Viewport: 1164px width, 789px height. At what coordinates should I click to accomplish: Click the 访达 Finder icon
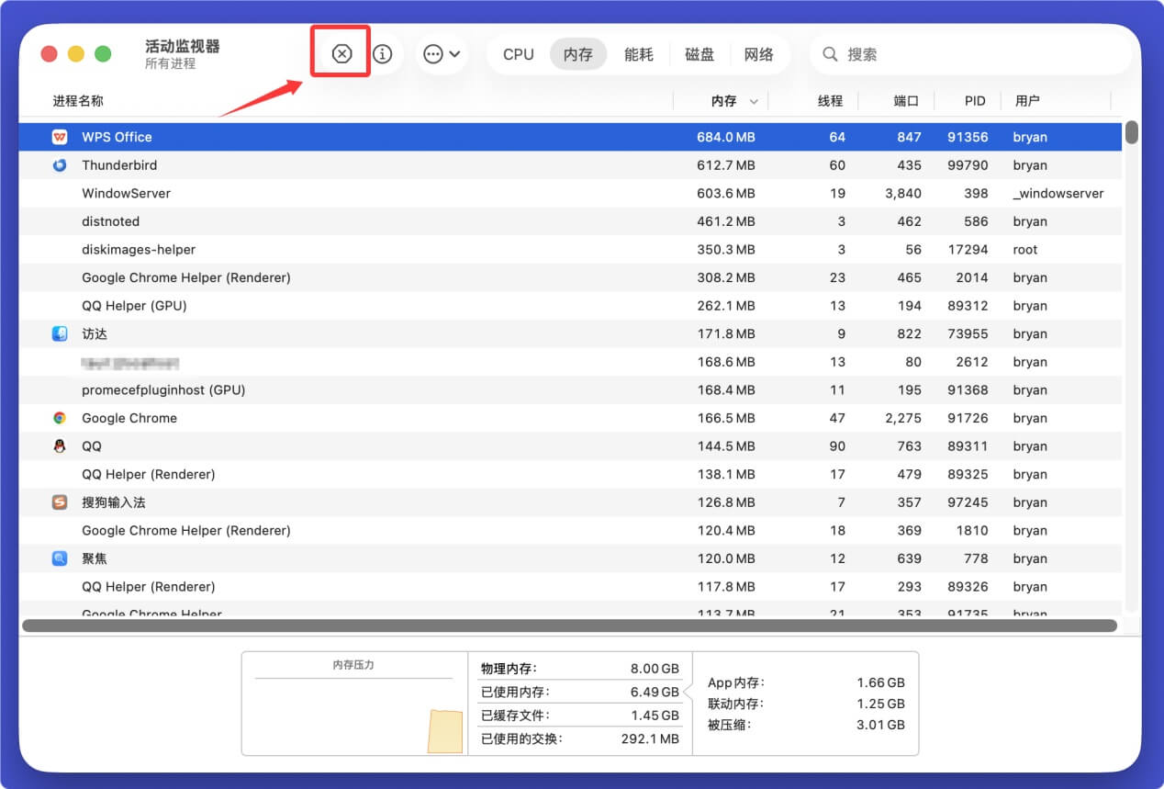(60, 334)
